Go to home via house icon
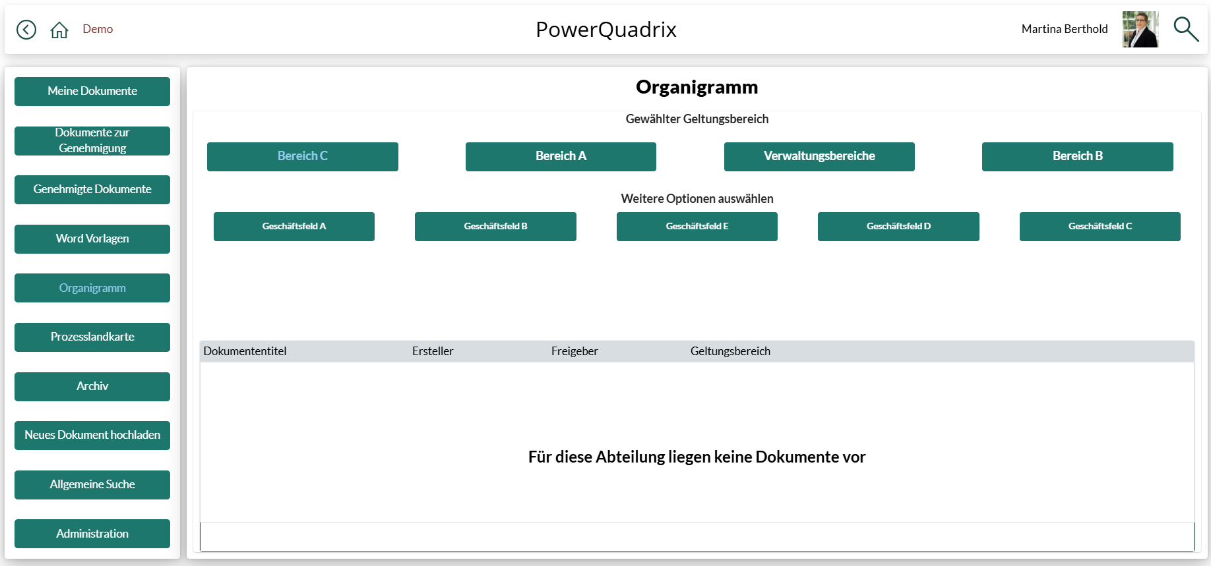The image size is (1211, 566). pyautogui.click(x=59, y=30)
